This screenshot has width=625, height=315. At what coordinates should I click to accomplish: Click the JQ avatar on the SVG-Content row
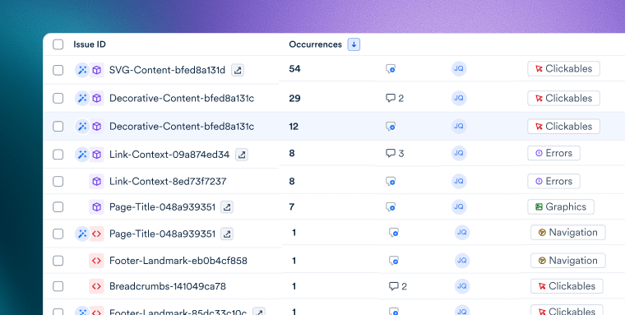(459, 69)
